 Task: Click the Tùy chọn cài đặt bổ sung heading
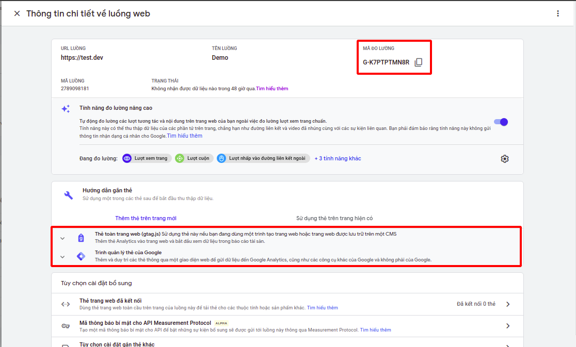[x=96, y=283]
